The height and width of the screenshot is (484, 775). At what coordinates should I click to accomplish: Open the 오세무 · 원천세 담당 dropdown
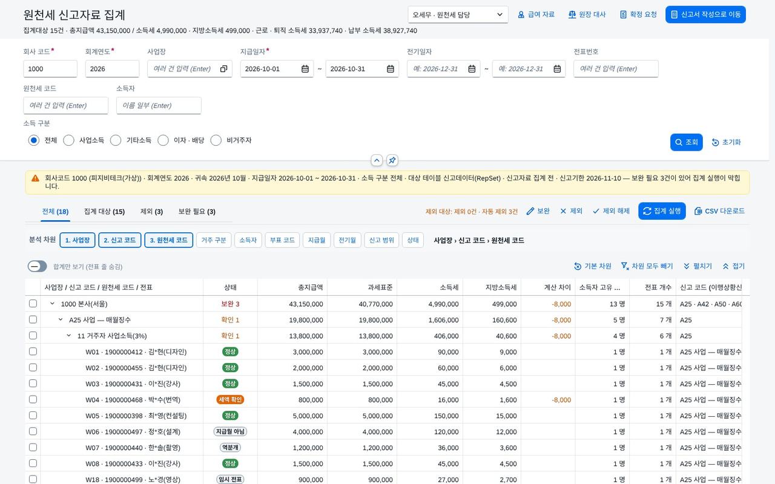point(458,15)
